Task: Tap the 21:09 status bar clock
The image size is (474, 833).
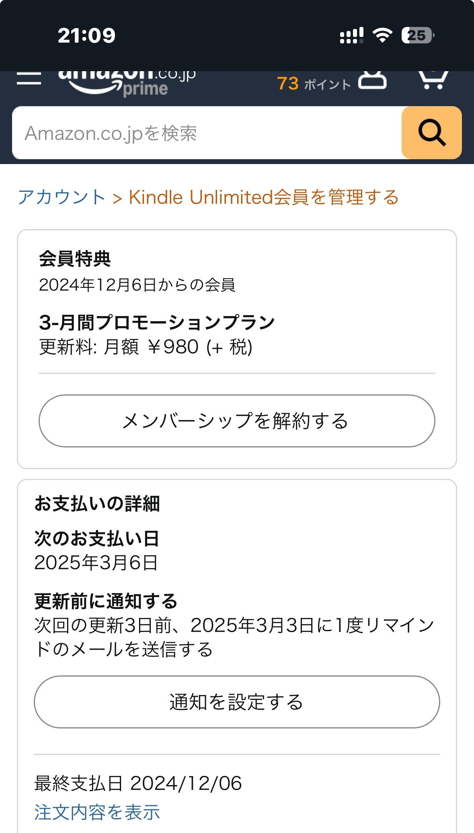Action: pyautogui.click(x=86, y=36)
